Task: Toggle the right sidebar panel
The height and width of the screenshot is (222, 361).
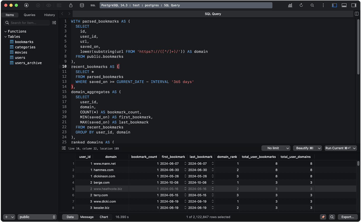Action: 354,5
